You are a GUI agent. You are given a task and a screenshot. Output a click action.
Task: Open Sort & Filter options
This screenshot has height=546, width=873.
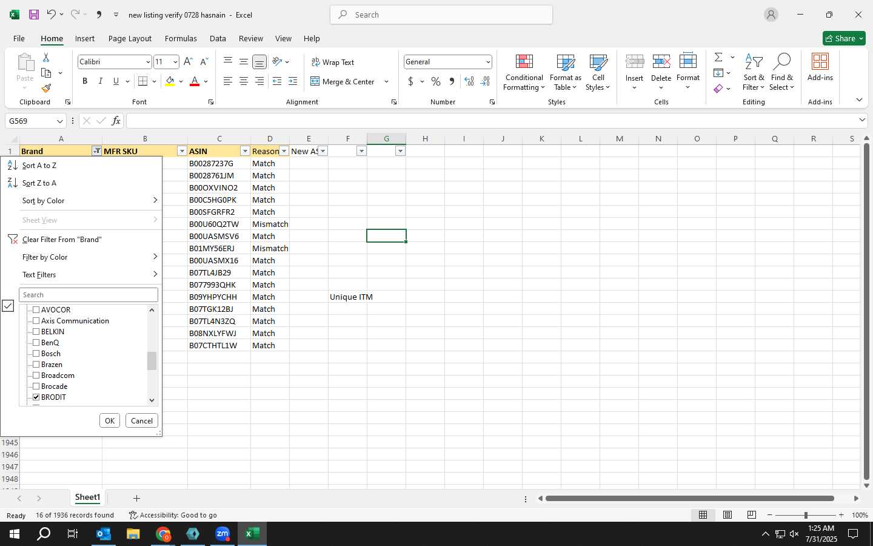pyautogui.click(x=754, y=72)
